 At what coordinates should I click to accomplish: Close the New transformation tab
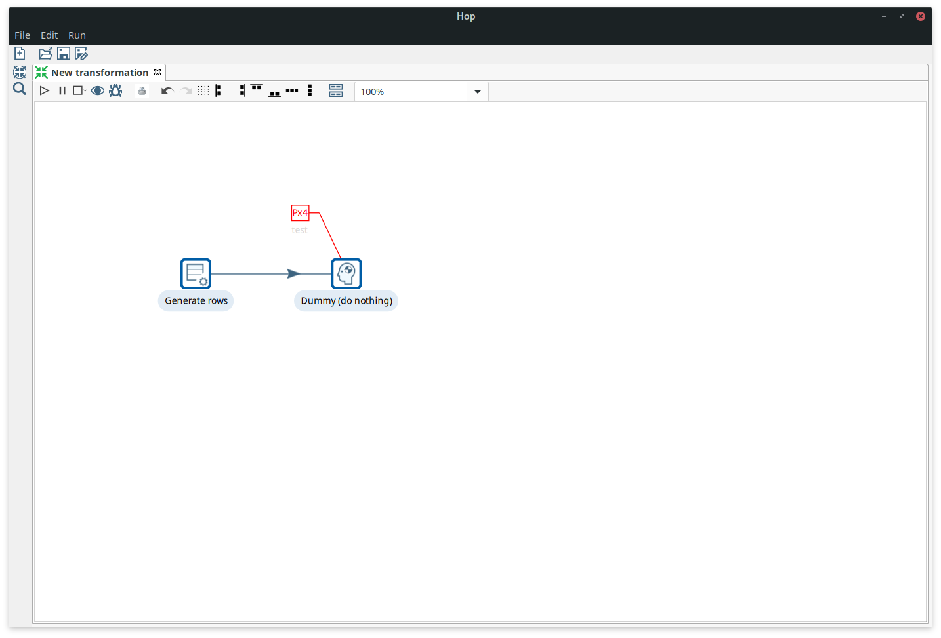157,72
